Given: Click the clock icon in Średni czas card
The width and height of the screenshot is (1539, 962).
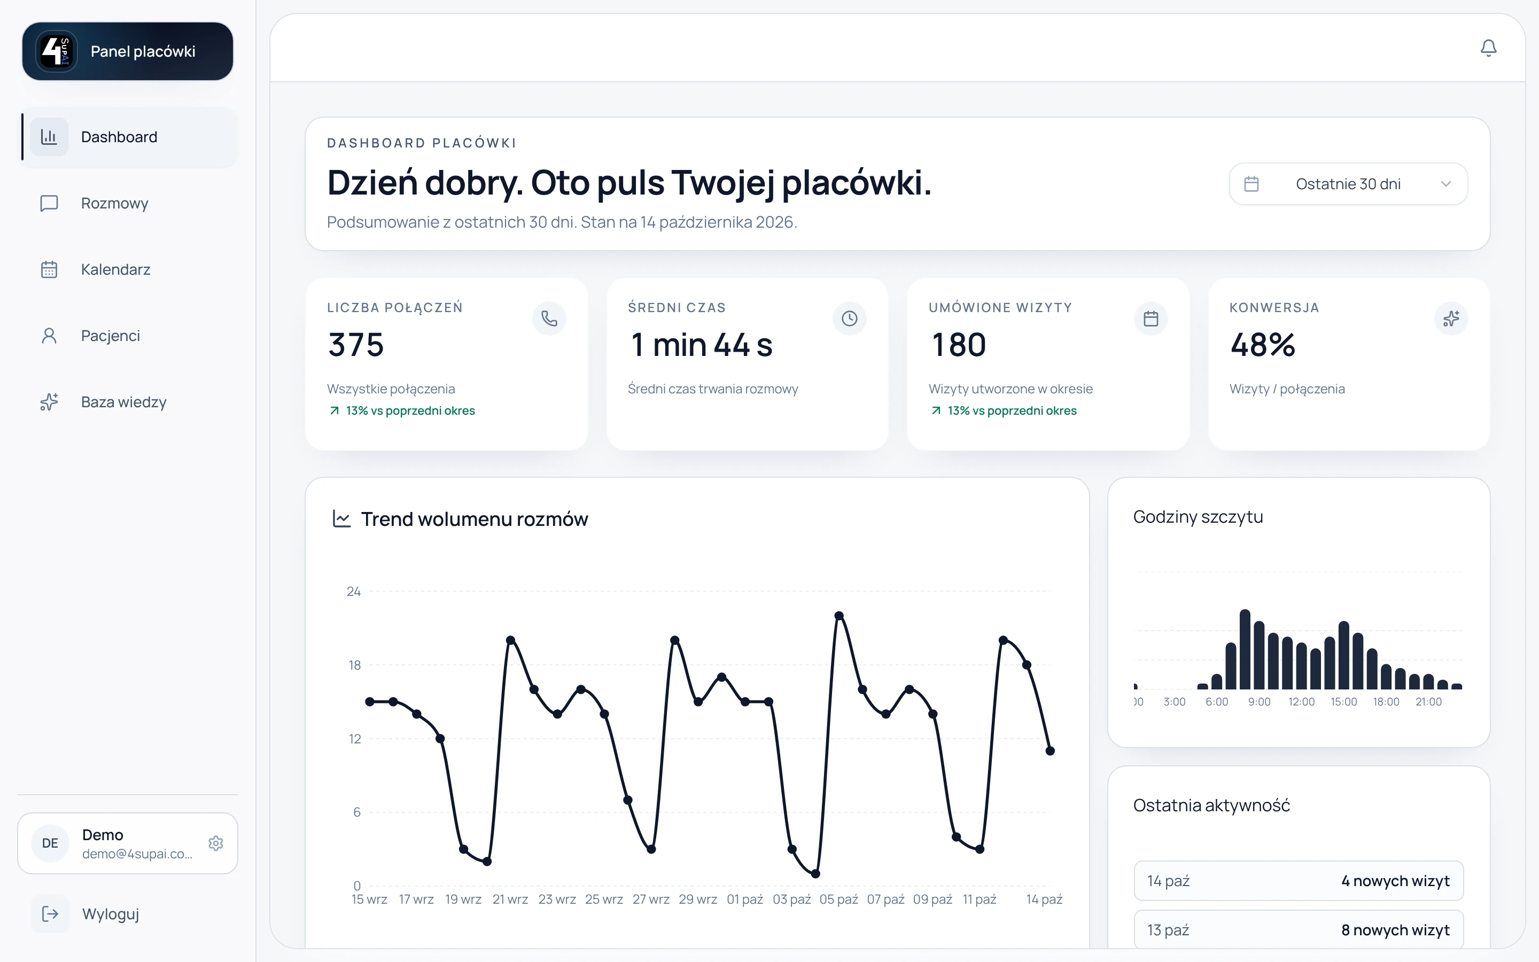Looking at the screenshot, I should tap(850, 318).
